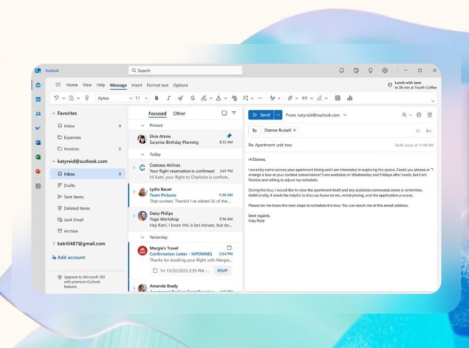The image size is (469, 348).
Task: Toggle the hamburger navigation pane button
Action: 58,85
